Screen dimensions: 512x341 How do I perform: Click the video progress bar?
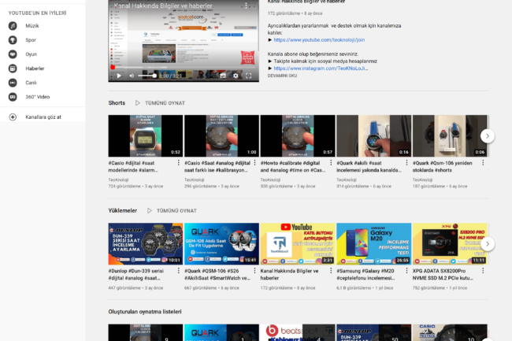(x=184, y=68)
